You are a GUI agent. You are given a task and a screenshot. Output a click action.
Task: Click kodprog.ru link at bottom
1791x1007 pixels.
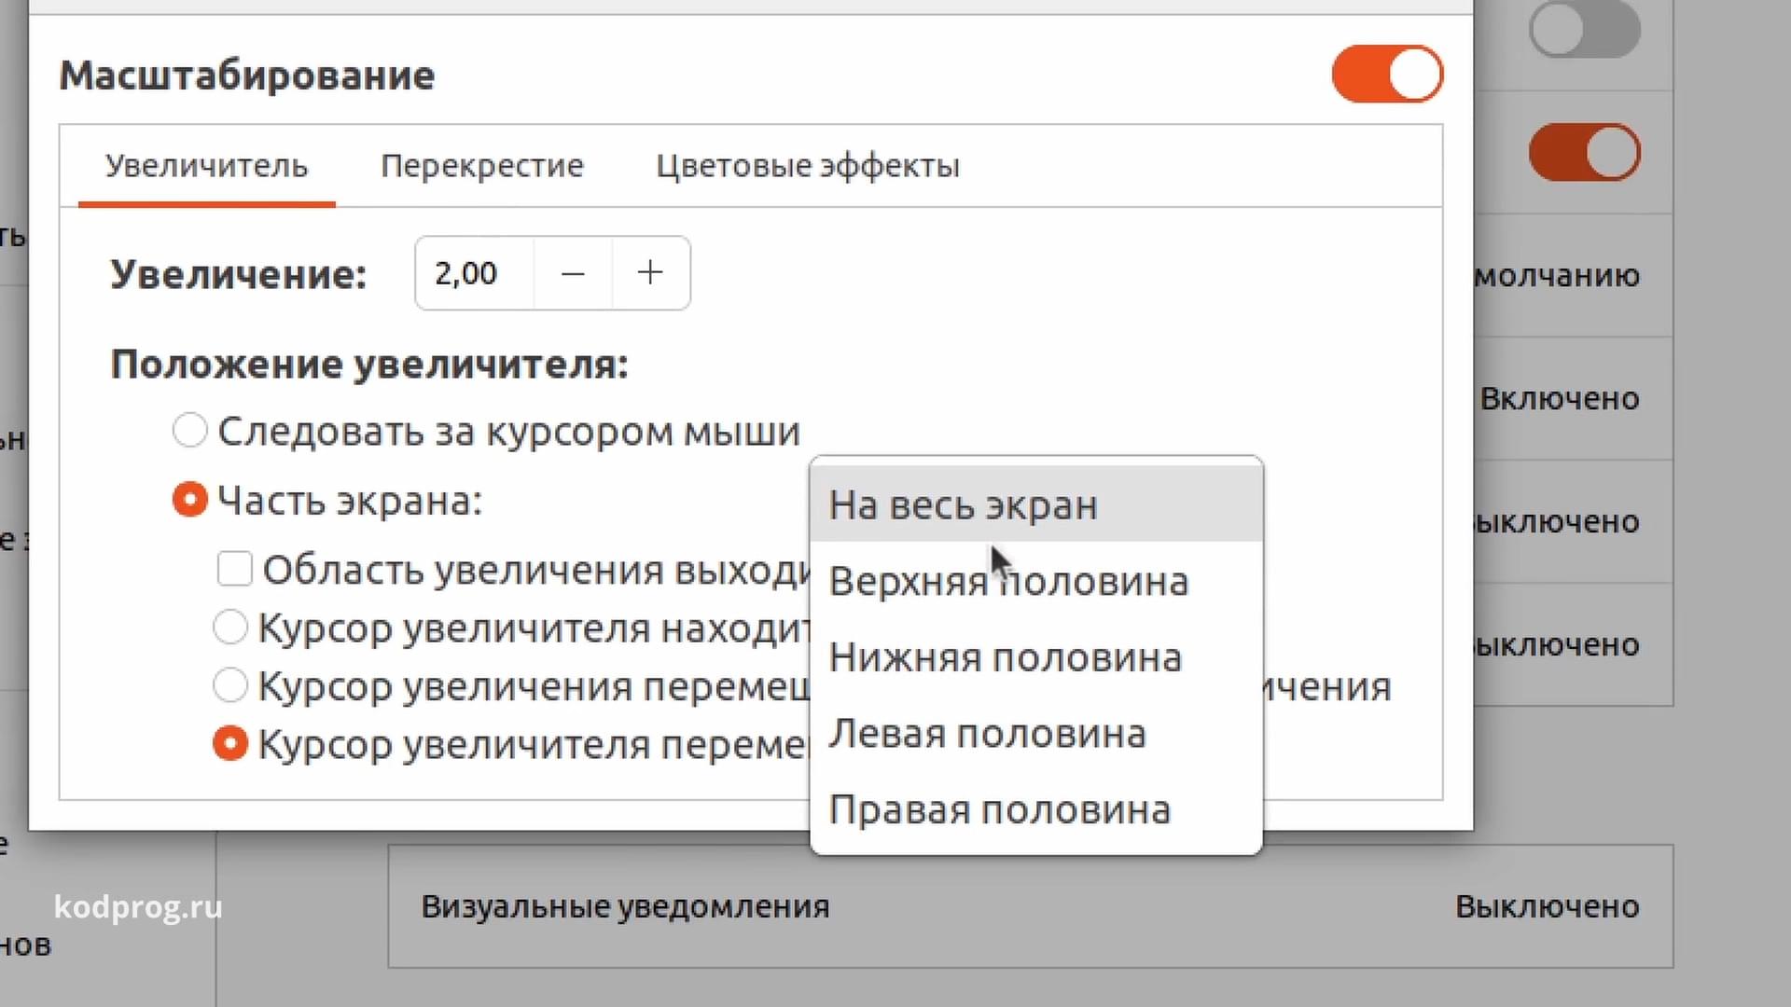tap(139, 906)
